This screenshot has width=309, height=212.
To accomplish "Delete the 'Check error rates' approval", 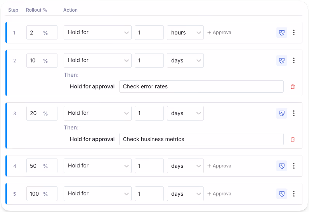I will [293, 86].
